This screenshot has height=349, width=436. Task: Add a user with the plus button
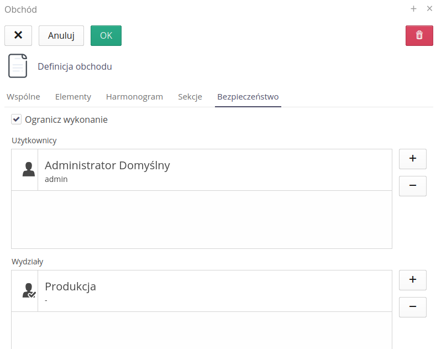coord(412,159)
